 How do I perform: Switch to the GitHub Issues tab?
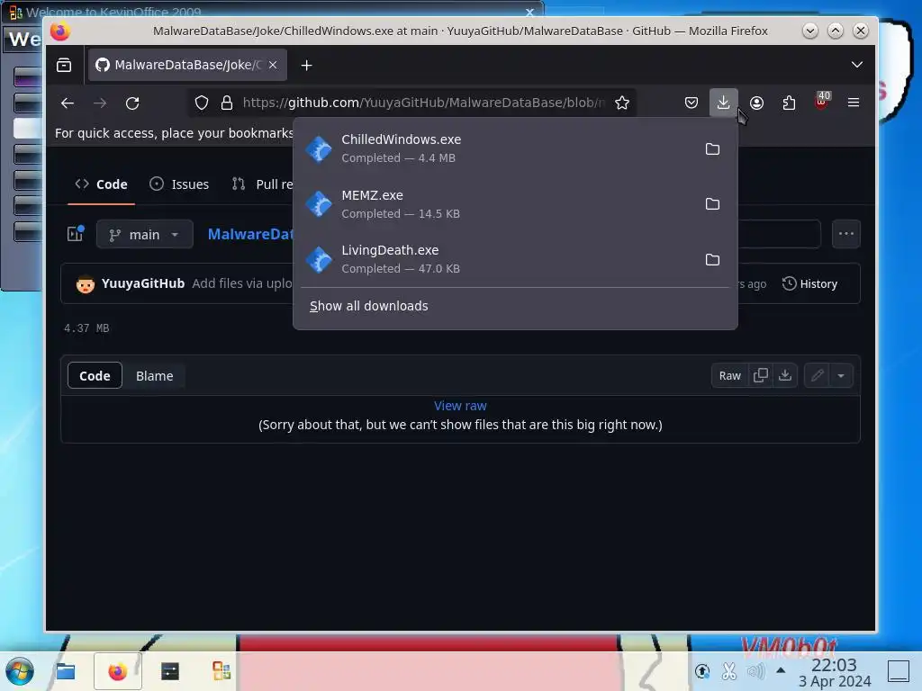pos(179,184)
